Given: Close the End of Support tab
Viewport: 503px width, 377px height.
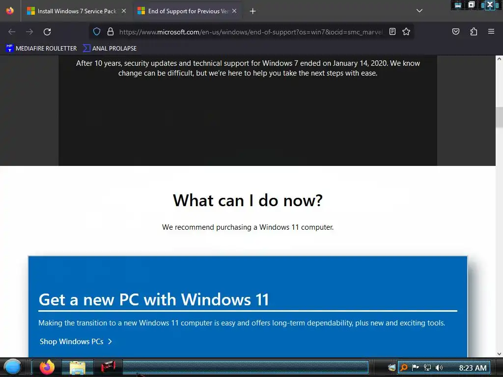Looking at the screenshot, I should click(234, 11).
